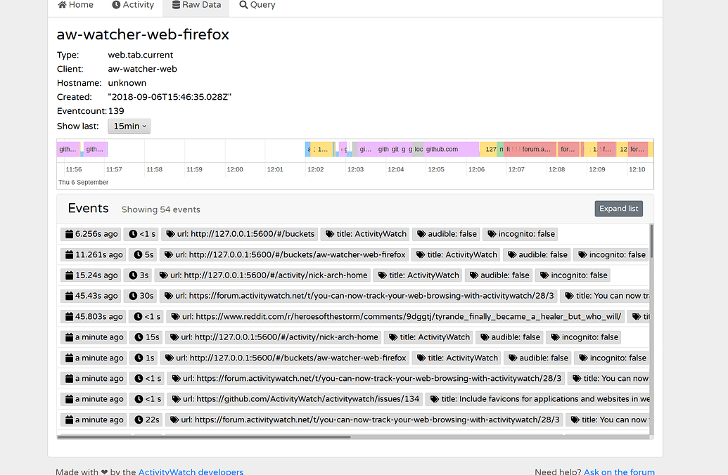
Task: Click the web.tab.current type value
Action: coord(140,55)
